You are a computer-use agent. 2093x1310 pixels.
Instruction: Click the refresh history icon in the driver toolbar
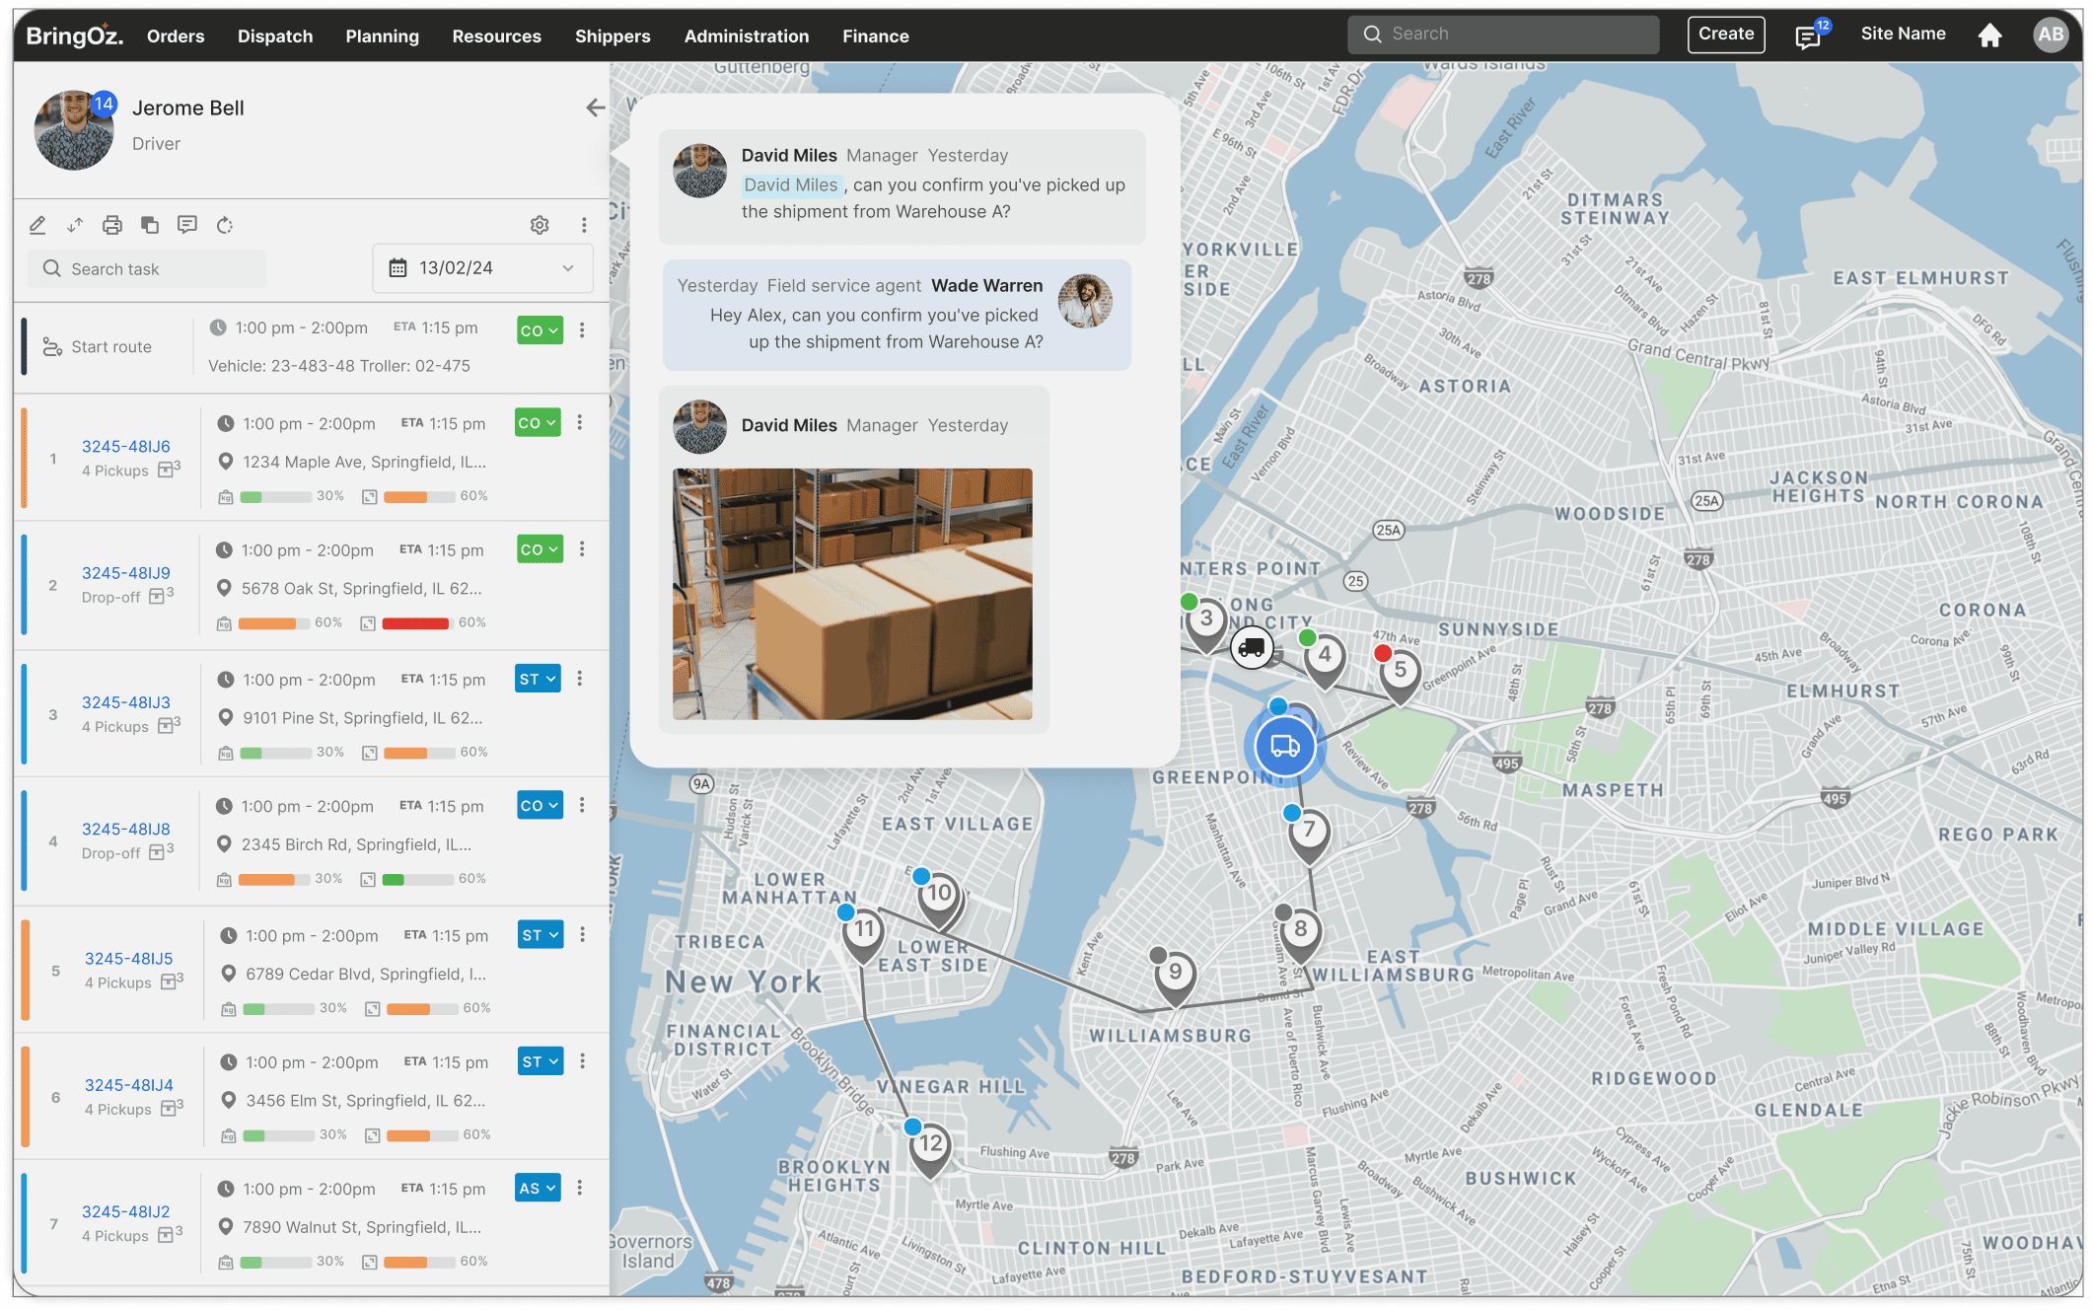click(x=225, y=225)
